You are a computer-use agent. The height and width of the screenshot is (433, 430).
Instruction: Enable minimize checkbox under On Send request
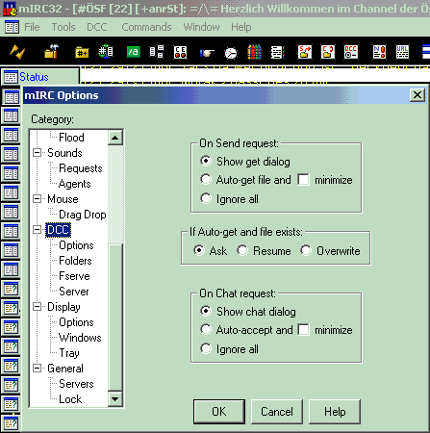click(303, 179)
